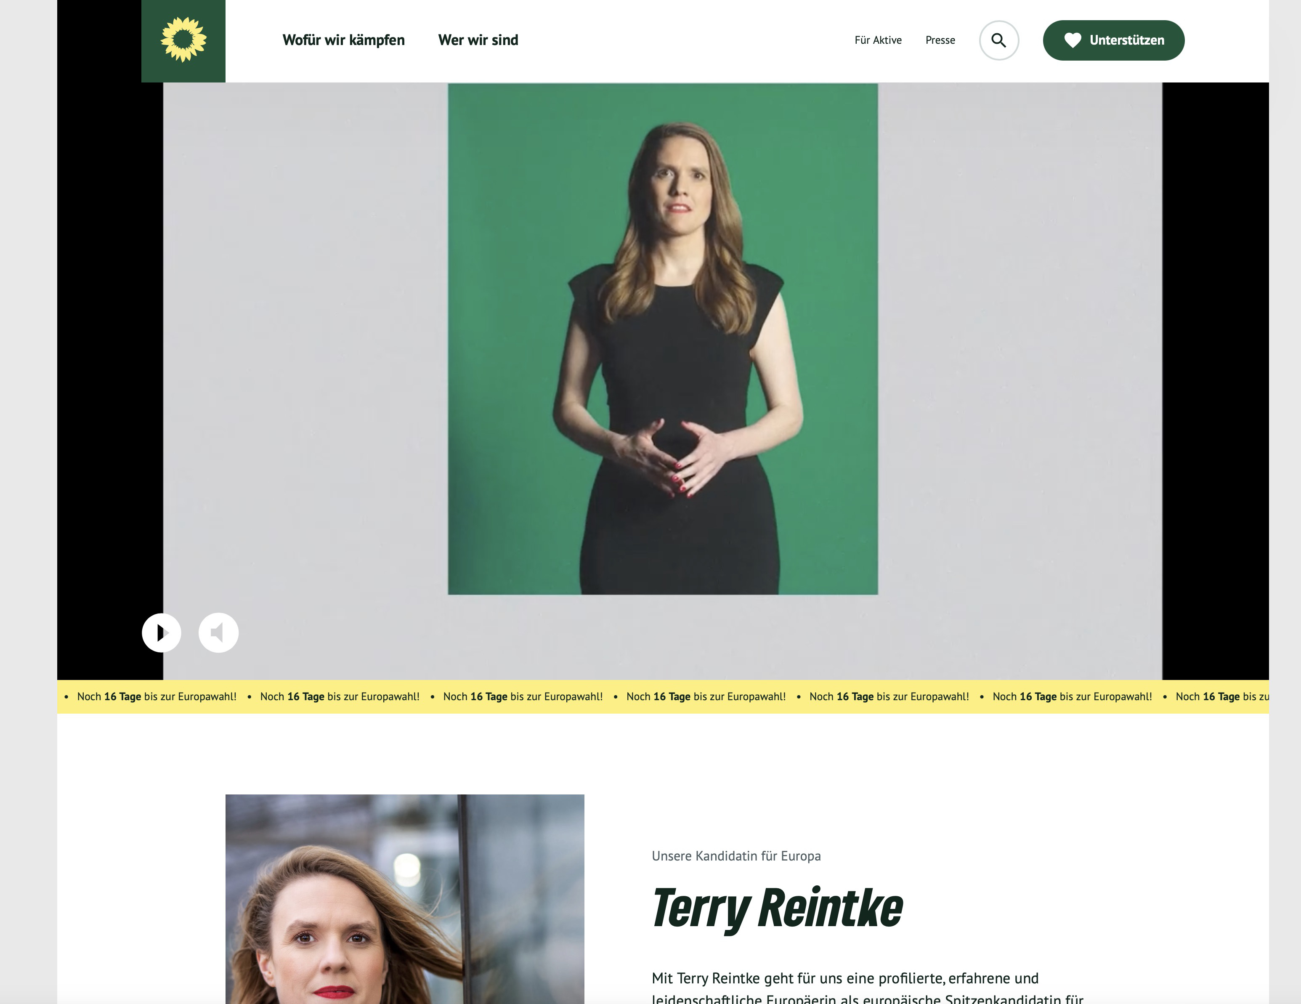The width and height of the screenshot is (1301, 1004).
Task: Open the 'Wofür wir kämpfen' menu
Action: (343, 40)
